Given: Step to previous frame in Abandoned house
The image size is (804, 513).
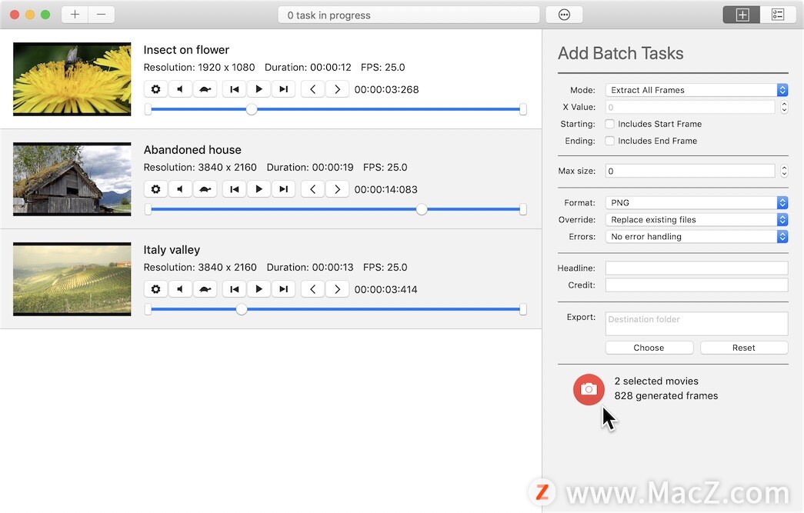Looking at the screenshot, I should click(313, 189).
